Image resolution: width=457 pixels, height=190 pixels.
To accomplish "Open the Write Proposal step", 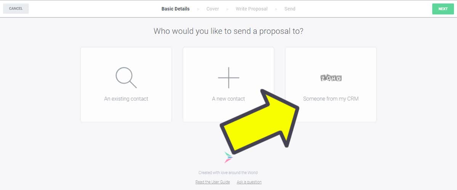I will (x=251, y=9).
